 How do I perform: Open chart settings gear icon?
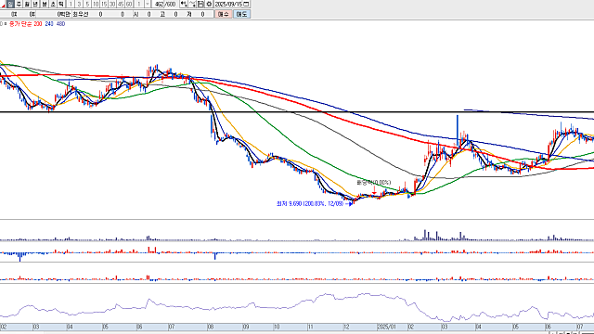[209, 4]
